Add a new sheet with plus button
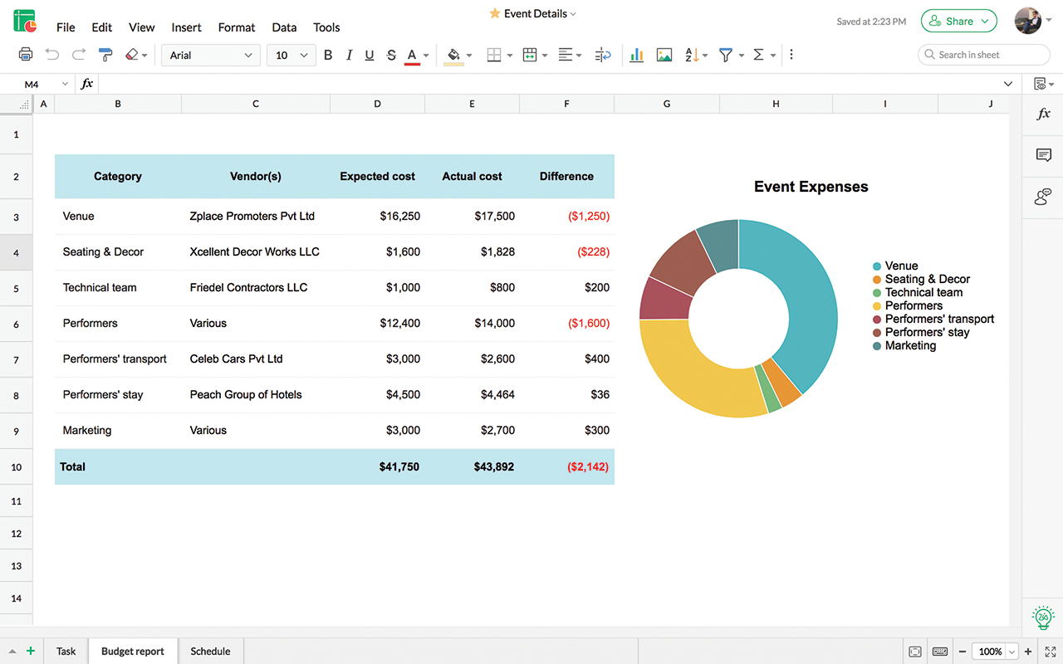 pos(31,652)
